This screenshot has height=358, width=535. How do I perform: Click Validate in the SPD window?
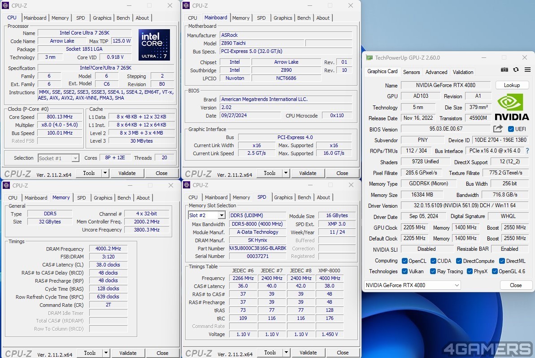(x=308, y=353)
